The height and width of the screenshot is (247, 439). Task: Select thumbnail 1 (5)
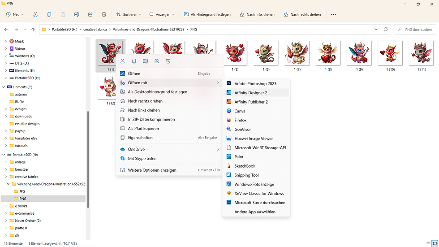coord(235,56)
